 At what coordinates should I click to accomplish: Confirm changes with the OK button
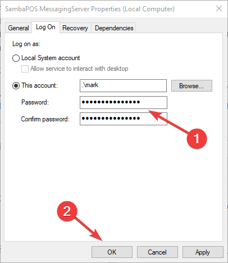(112, 252)
